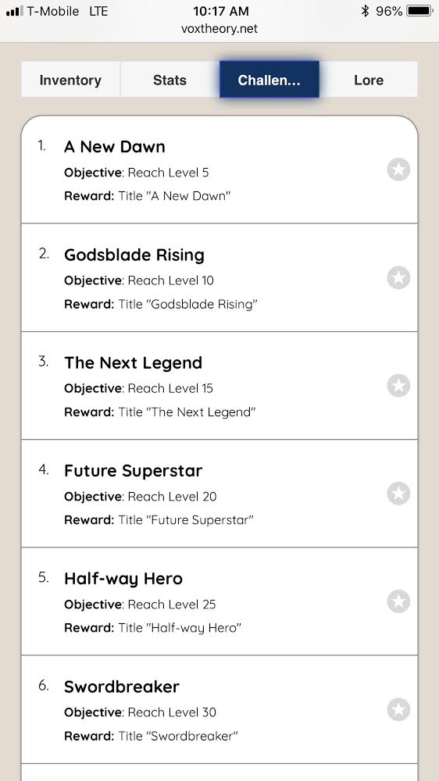
Task: Open the Lore tab
Action: pyautogui.click(x=369, y=80)
